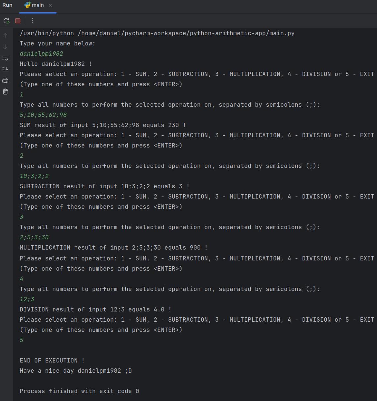Click 'MULTIPLICATION result of input' output line
This screenshot has height=401, width=377.
point(114,248)
